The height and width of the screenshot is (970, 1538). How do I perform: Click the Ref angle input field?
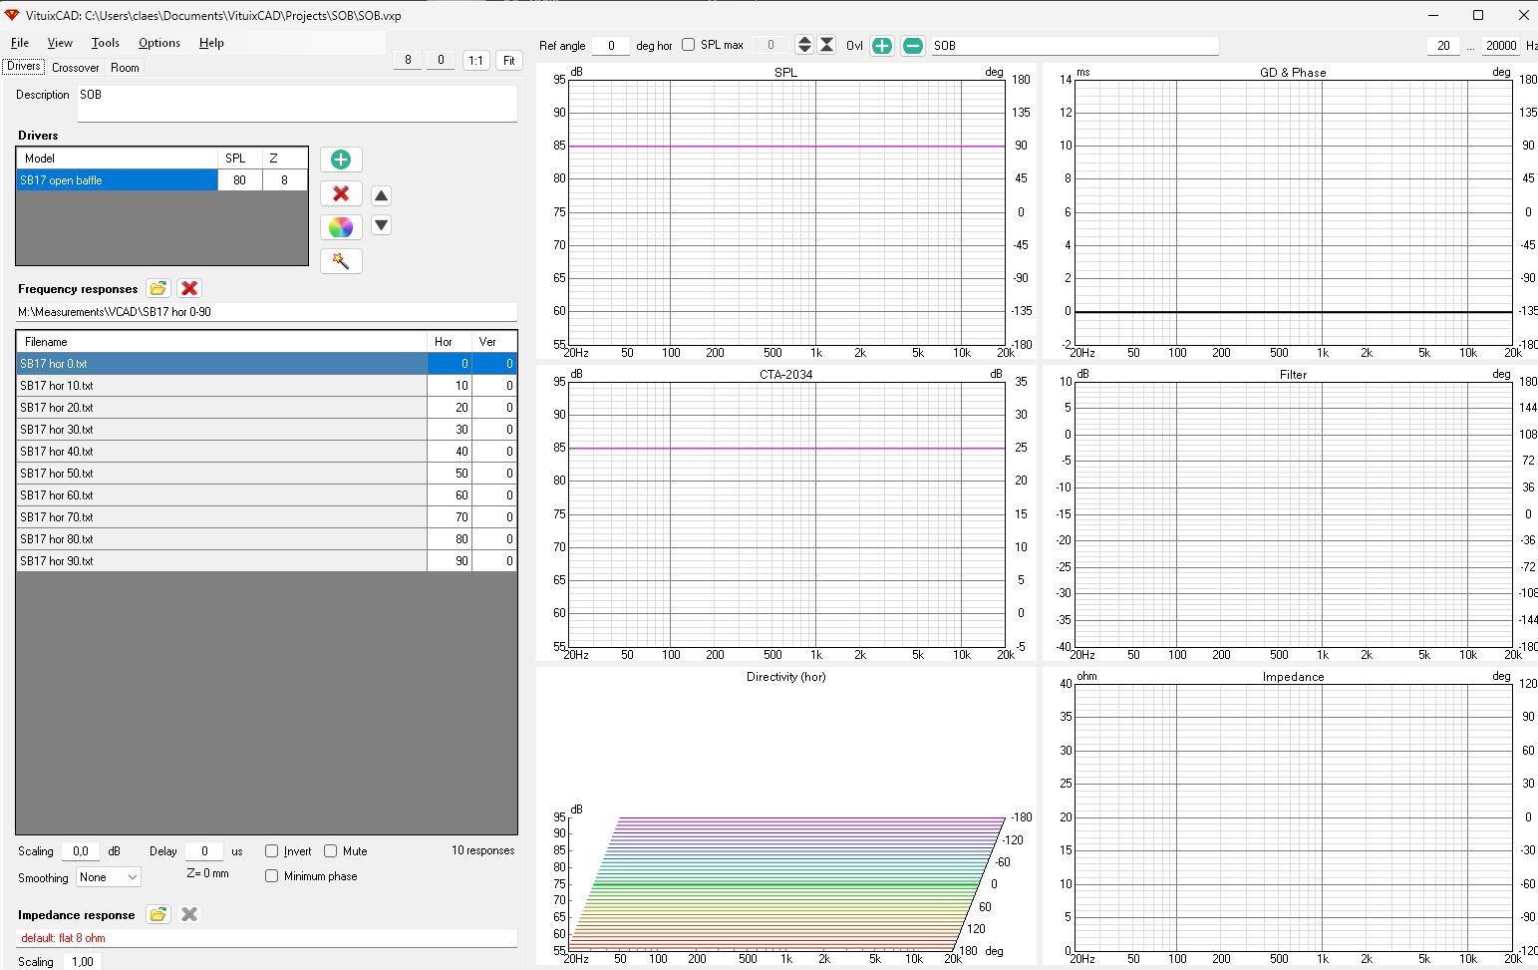(611, 45)
